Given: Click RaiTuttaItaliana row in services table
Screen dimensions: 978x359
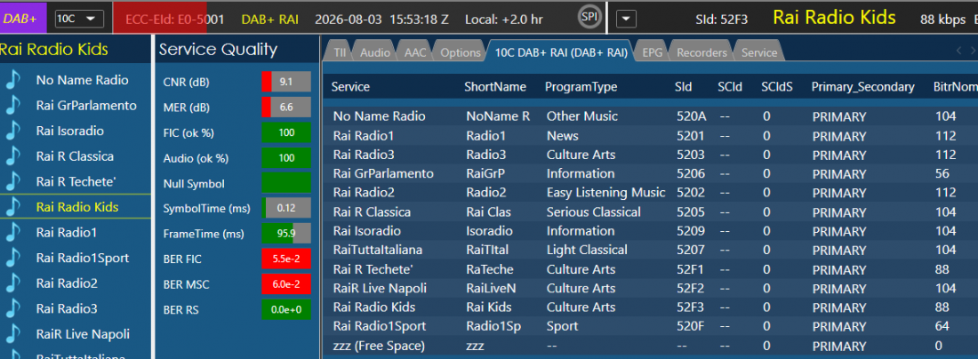Looking at the screenshot, I should point(649,250).
